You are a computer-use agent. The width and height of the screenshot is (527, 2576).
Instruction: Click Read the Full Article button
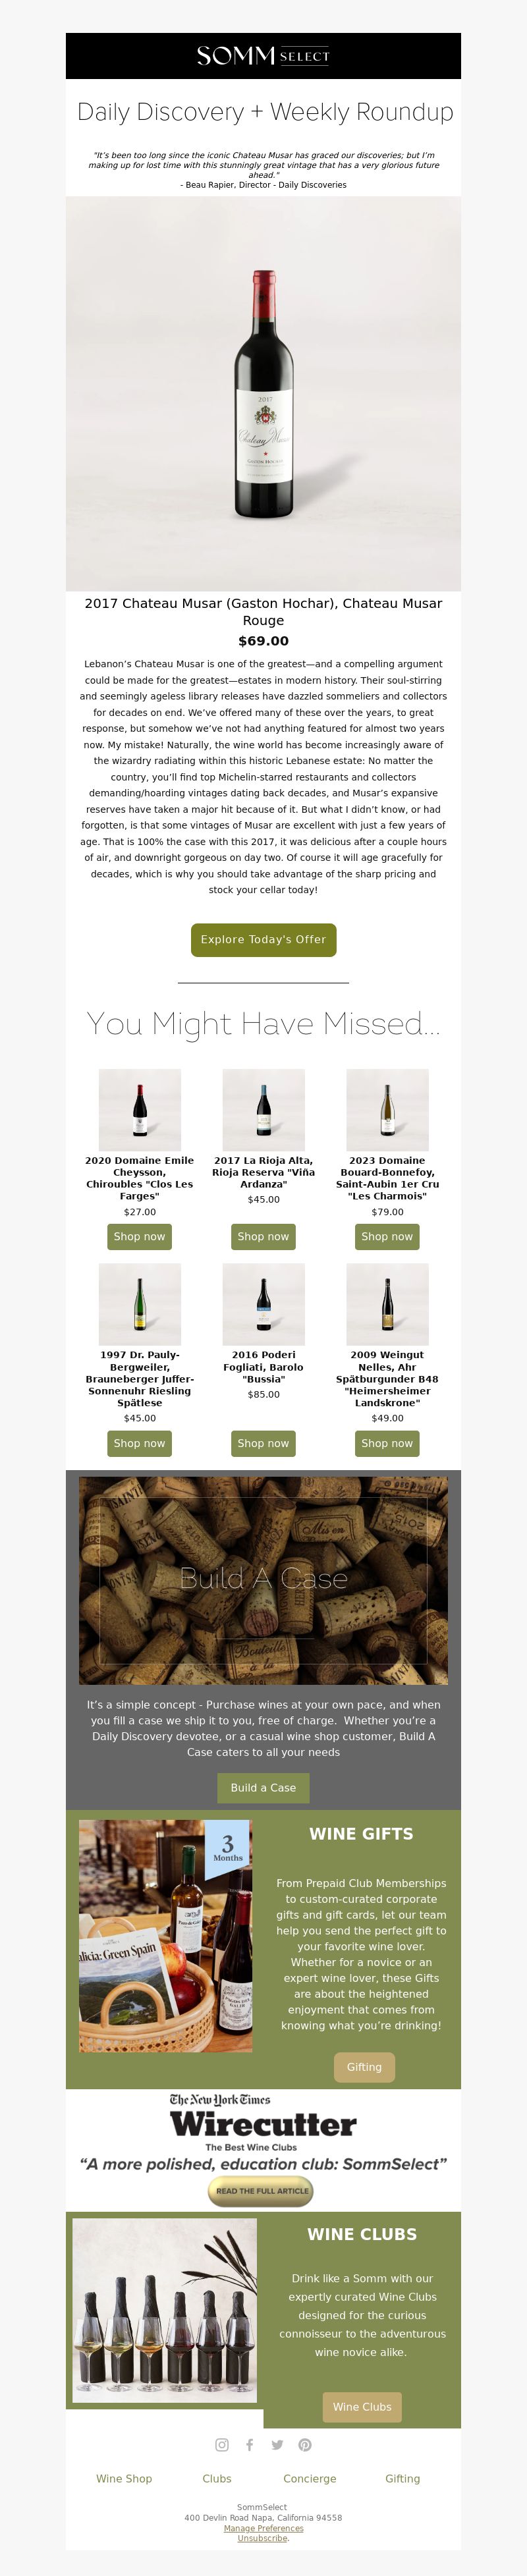pos(261,2190)
